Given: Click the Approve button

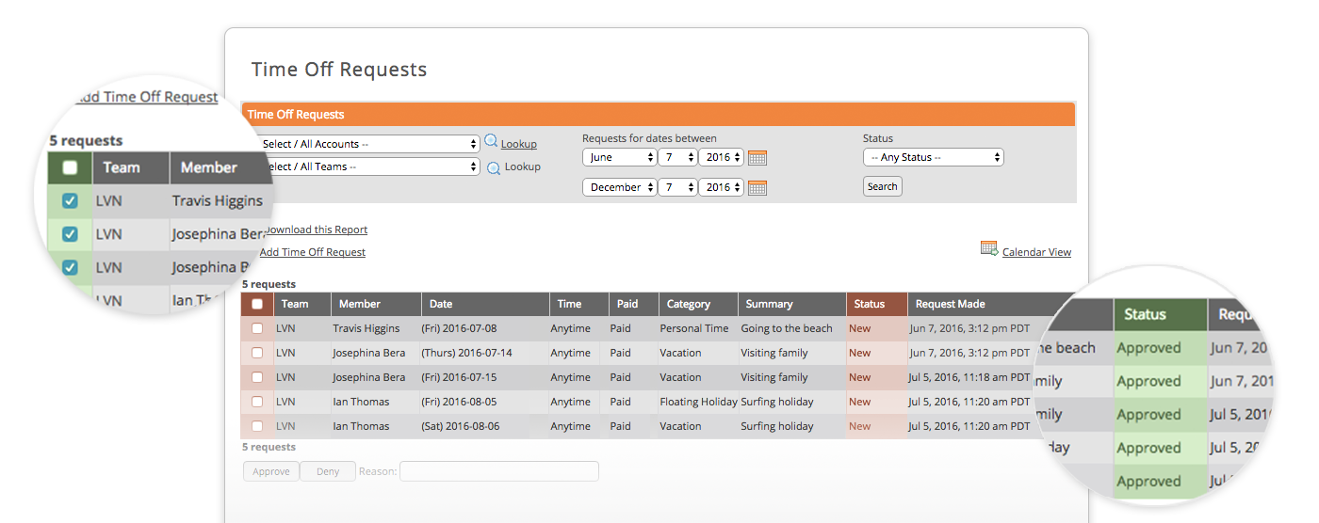Looking at the screenshot, I should [271, 471].
